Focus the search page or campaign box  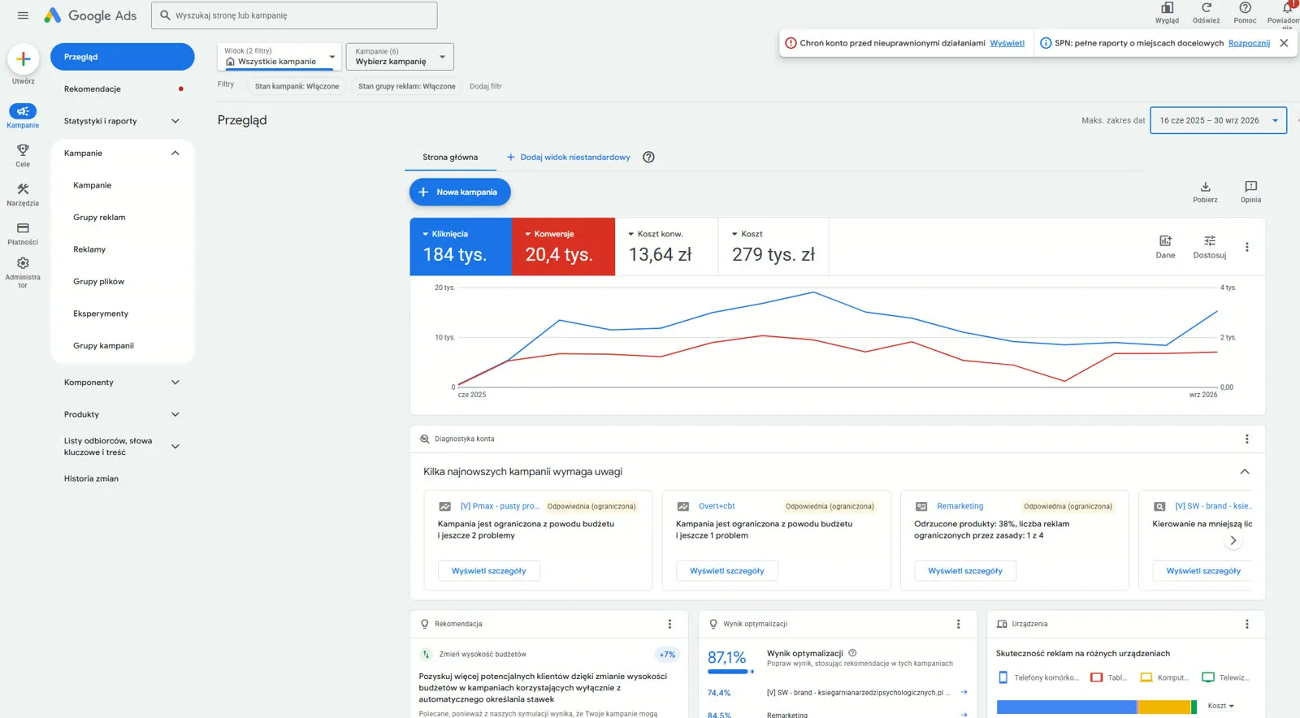click(x=294, y=15)
